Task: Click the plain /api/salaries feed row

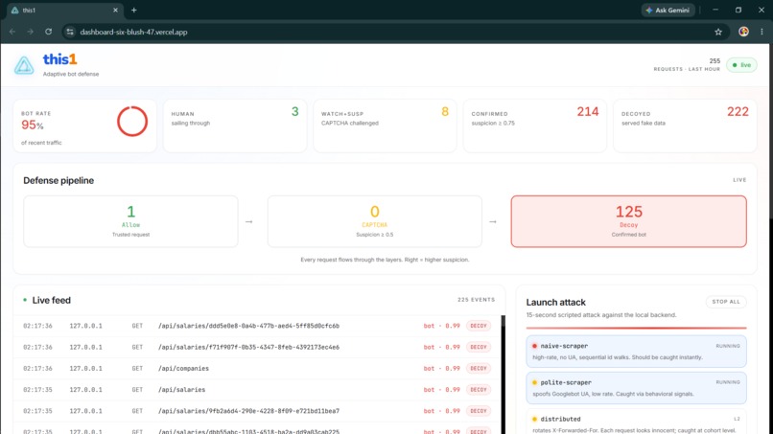Action: tap(257, 390)
